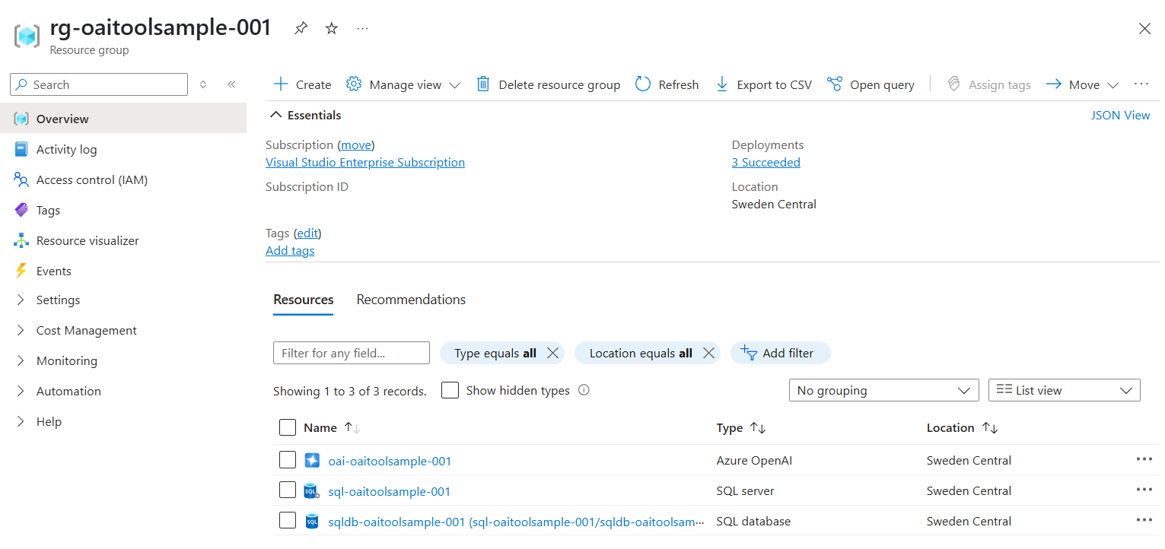Image resolution: width=1165 pixels, height=549 pixels.
Task: Click the Filter for any field box
Action: [351, 353]
